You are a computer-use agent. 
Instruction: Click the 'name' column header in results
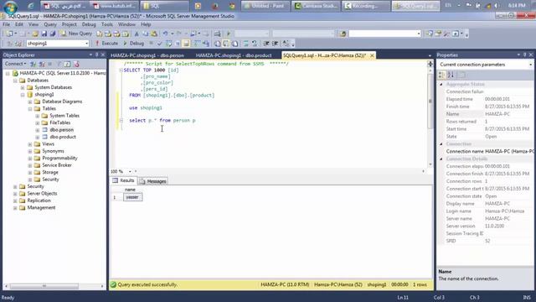130,190
